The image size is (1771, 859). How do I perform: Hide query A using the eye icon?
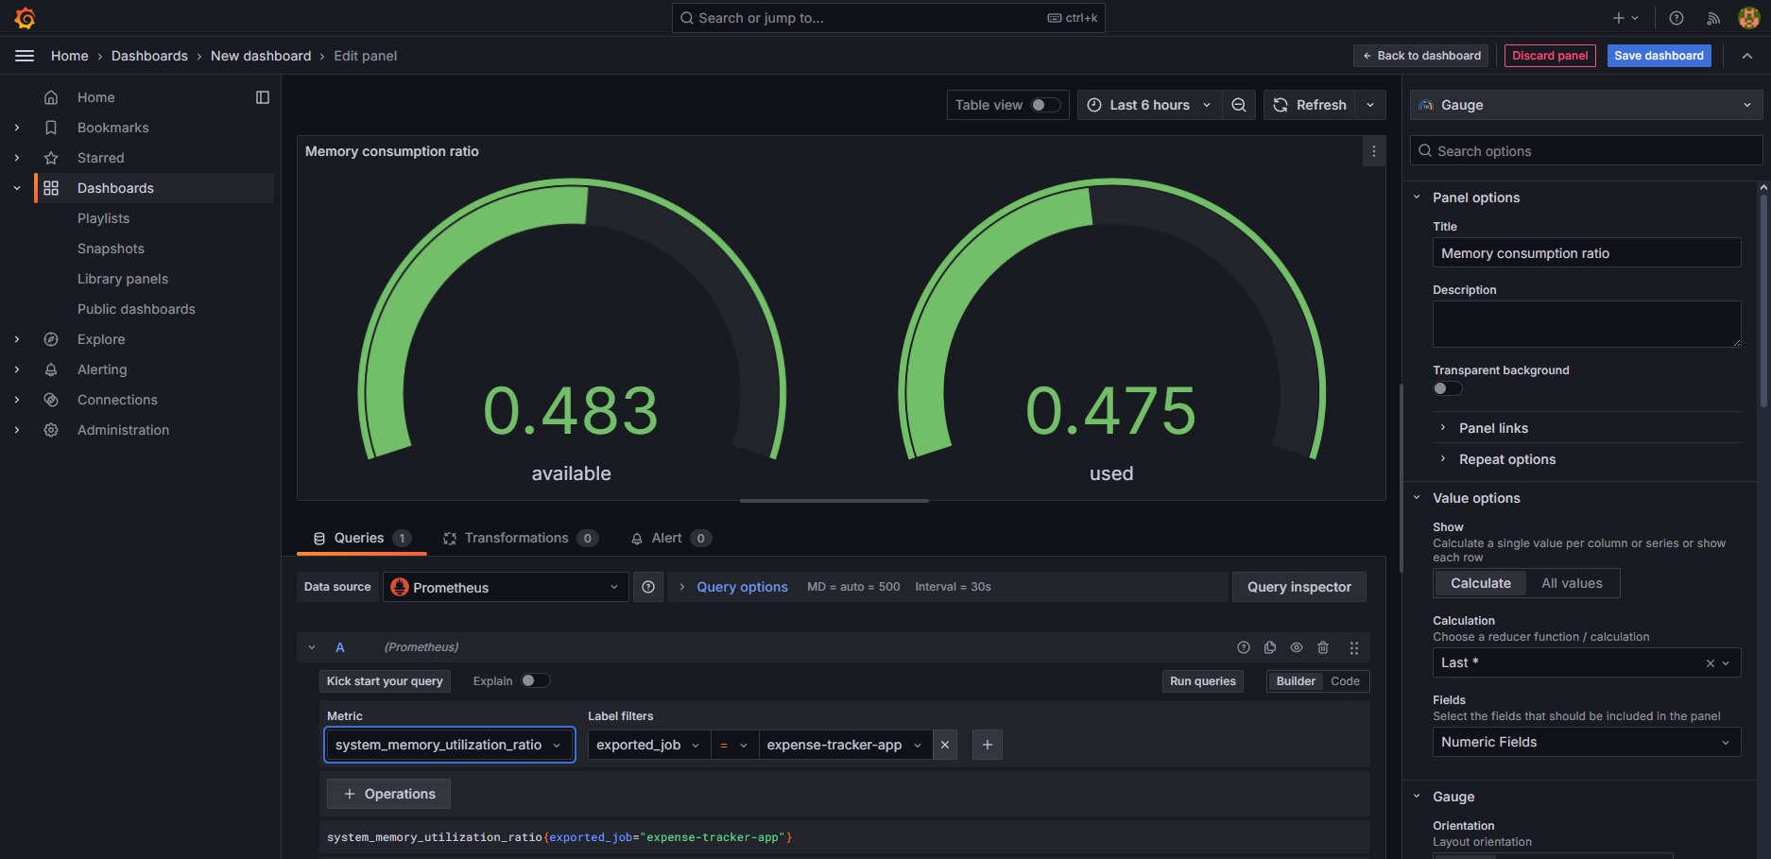pyautogui.click(x=1297, y=647)
